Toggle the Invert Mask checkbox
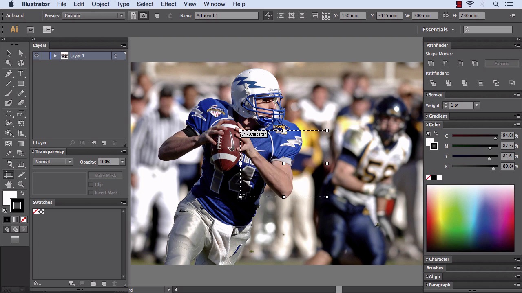 [91, 192]
